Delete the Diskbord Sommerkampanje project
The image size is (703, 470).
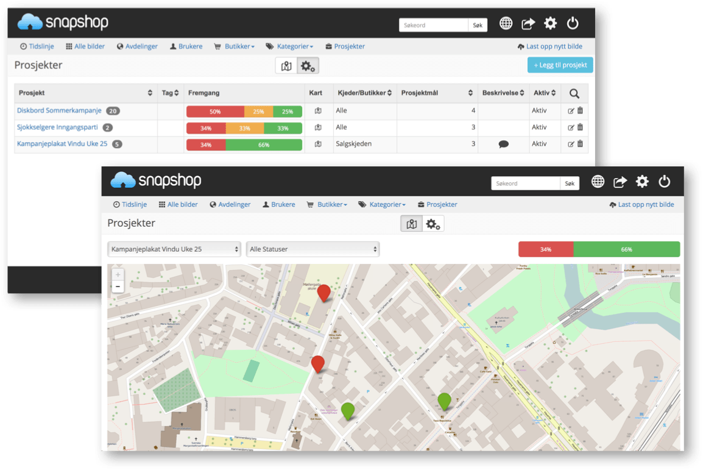[580, 110]
